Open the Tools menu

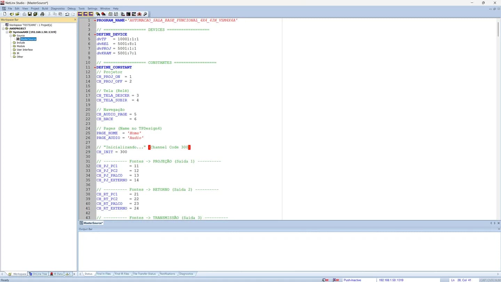81,8
